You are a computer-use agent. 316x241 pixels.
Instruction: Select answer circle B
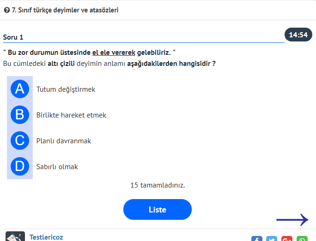point(20,115)
